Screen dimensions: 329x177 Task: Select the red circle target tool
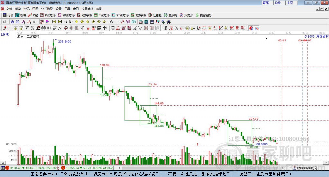[x=66, y=28]
